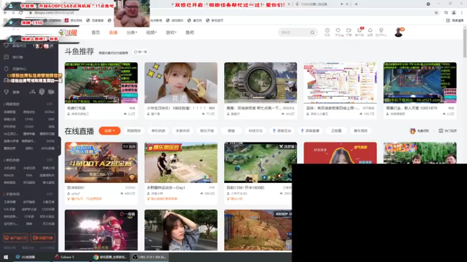Select FIFA in the sidebar game list
Image resolution: width=467 pixels, height=262 pixels.
pyautogui.click(x=29, y=175)
